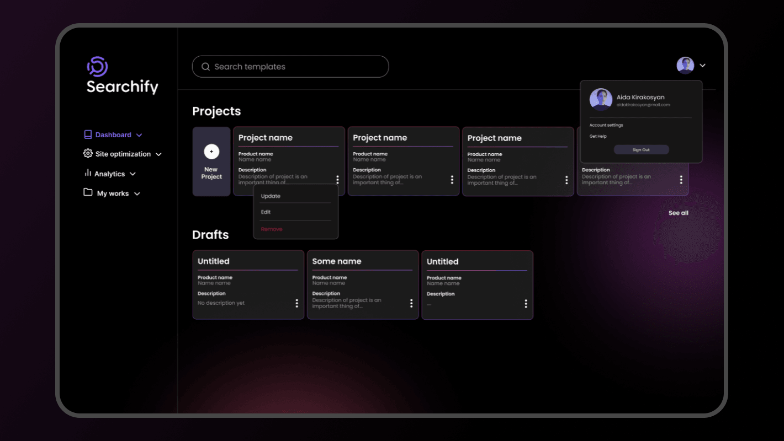Screen dimensions: 784x441
Task: Expand the Site optimization chevron
Action: pos(158,154)
